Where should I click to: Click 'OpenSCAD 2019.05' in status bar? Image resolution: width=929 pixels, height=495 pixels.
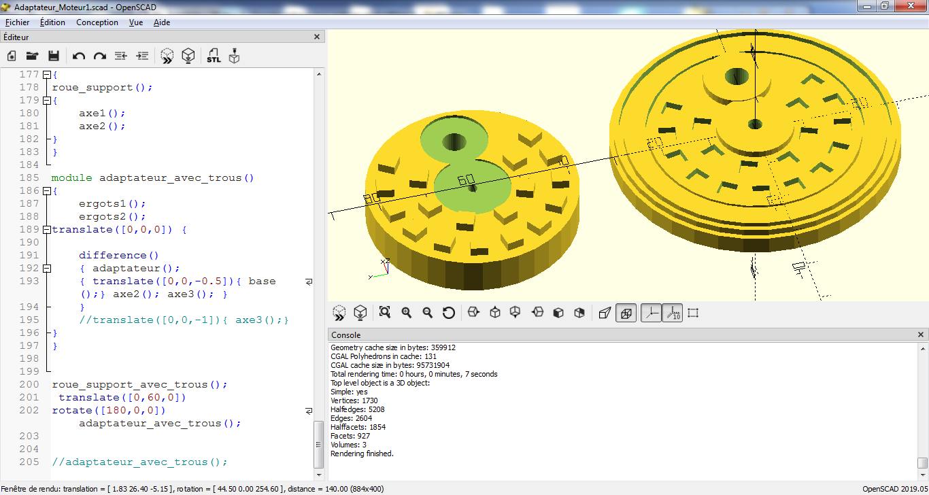point(894,489)
